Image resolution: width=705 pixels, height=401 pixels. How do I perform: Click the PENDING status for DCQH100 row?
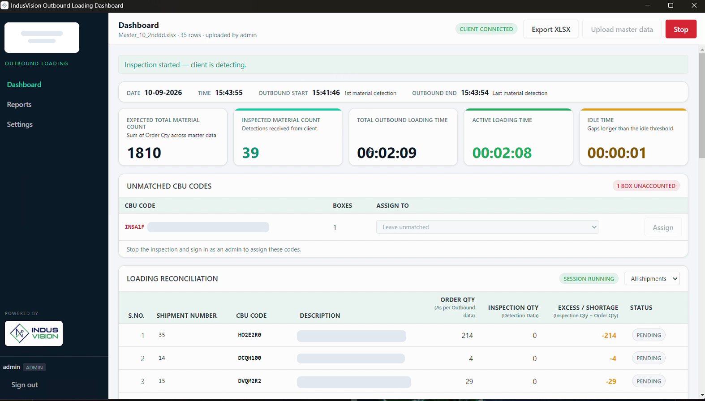(x=649, y=358)
